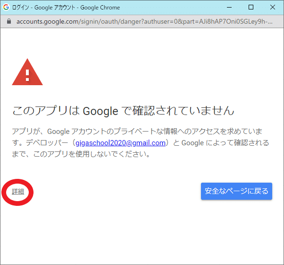Click the 詳細 (Details) link

18,192
